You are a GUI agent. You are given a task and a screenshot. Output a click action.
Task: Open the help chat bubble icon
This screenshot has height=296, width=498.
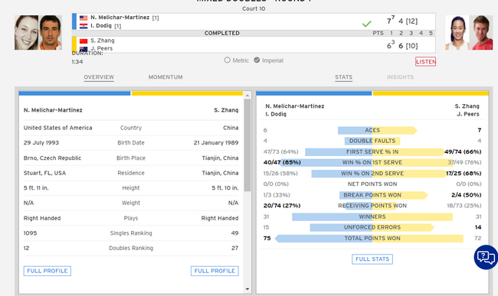click(486, 257)
